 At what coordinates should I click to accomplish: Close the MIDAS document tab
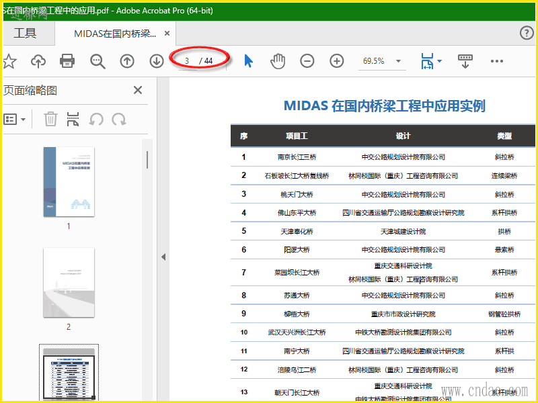coord(167,33)
